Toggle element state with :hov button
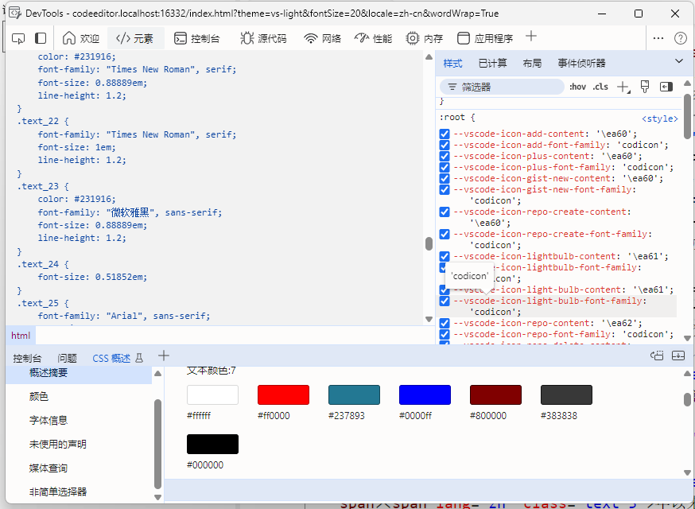This screenshot has height=509, width=695. point(577,87)
